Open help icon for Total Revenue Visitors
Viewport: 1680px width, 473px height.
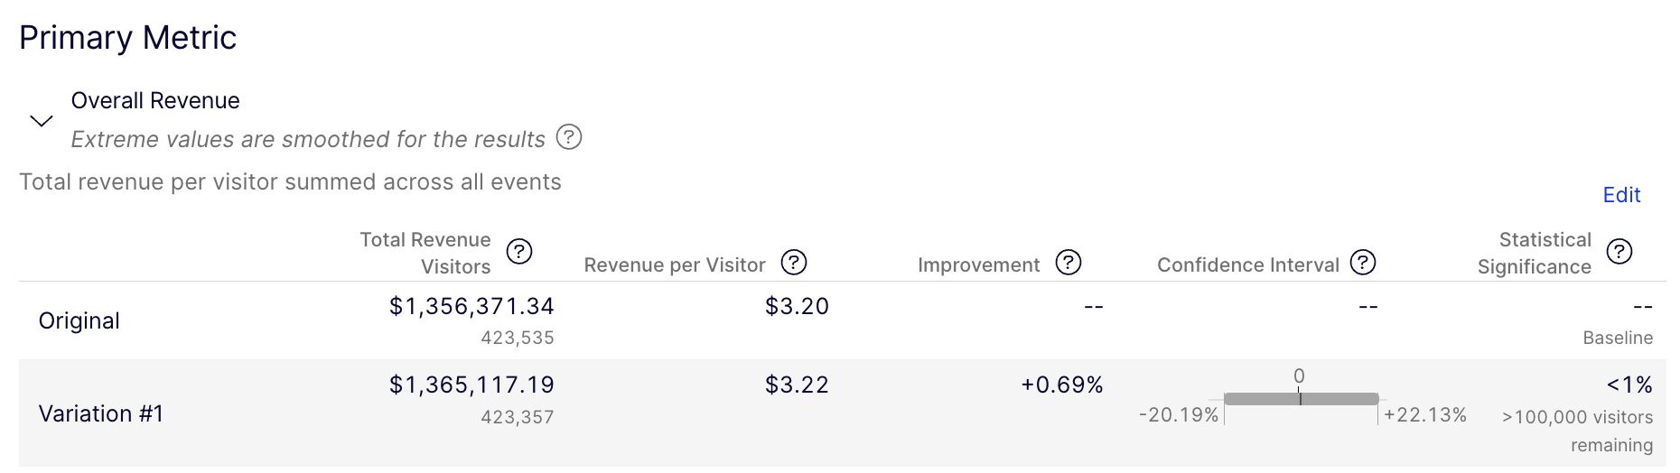click(x=519, y=251)
